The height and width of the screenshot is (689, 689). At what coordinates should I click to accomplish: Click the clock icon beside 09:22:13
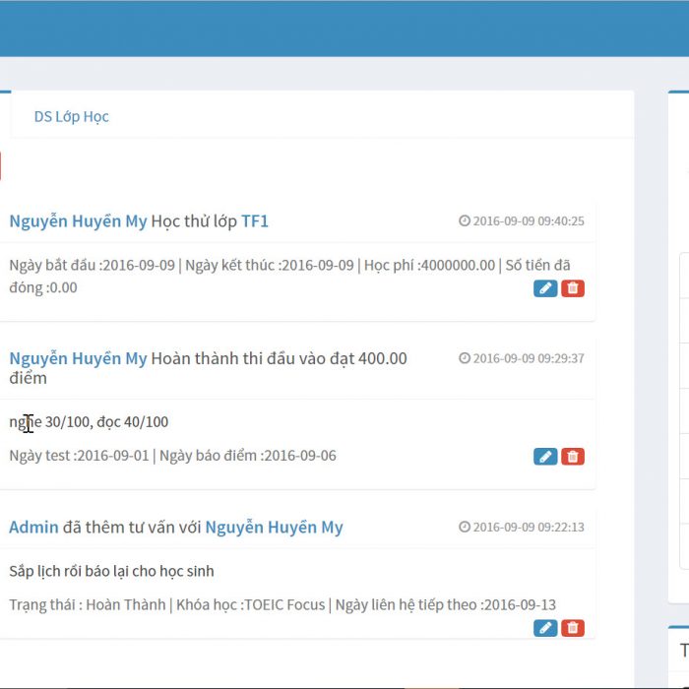[x=465, y=527]
